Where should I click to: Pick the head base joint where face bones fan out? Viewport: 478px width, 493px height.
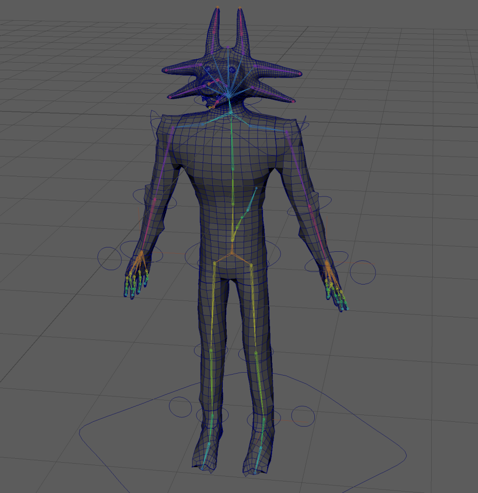coord(229,95)
